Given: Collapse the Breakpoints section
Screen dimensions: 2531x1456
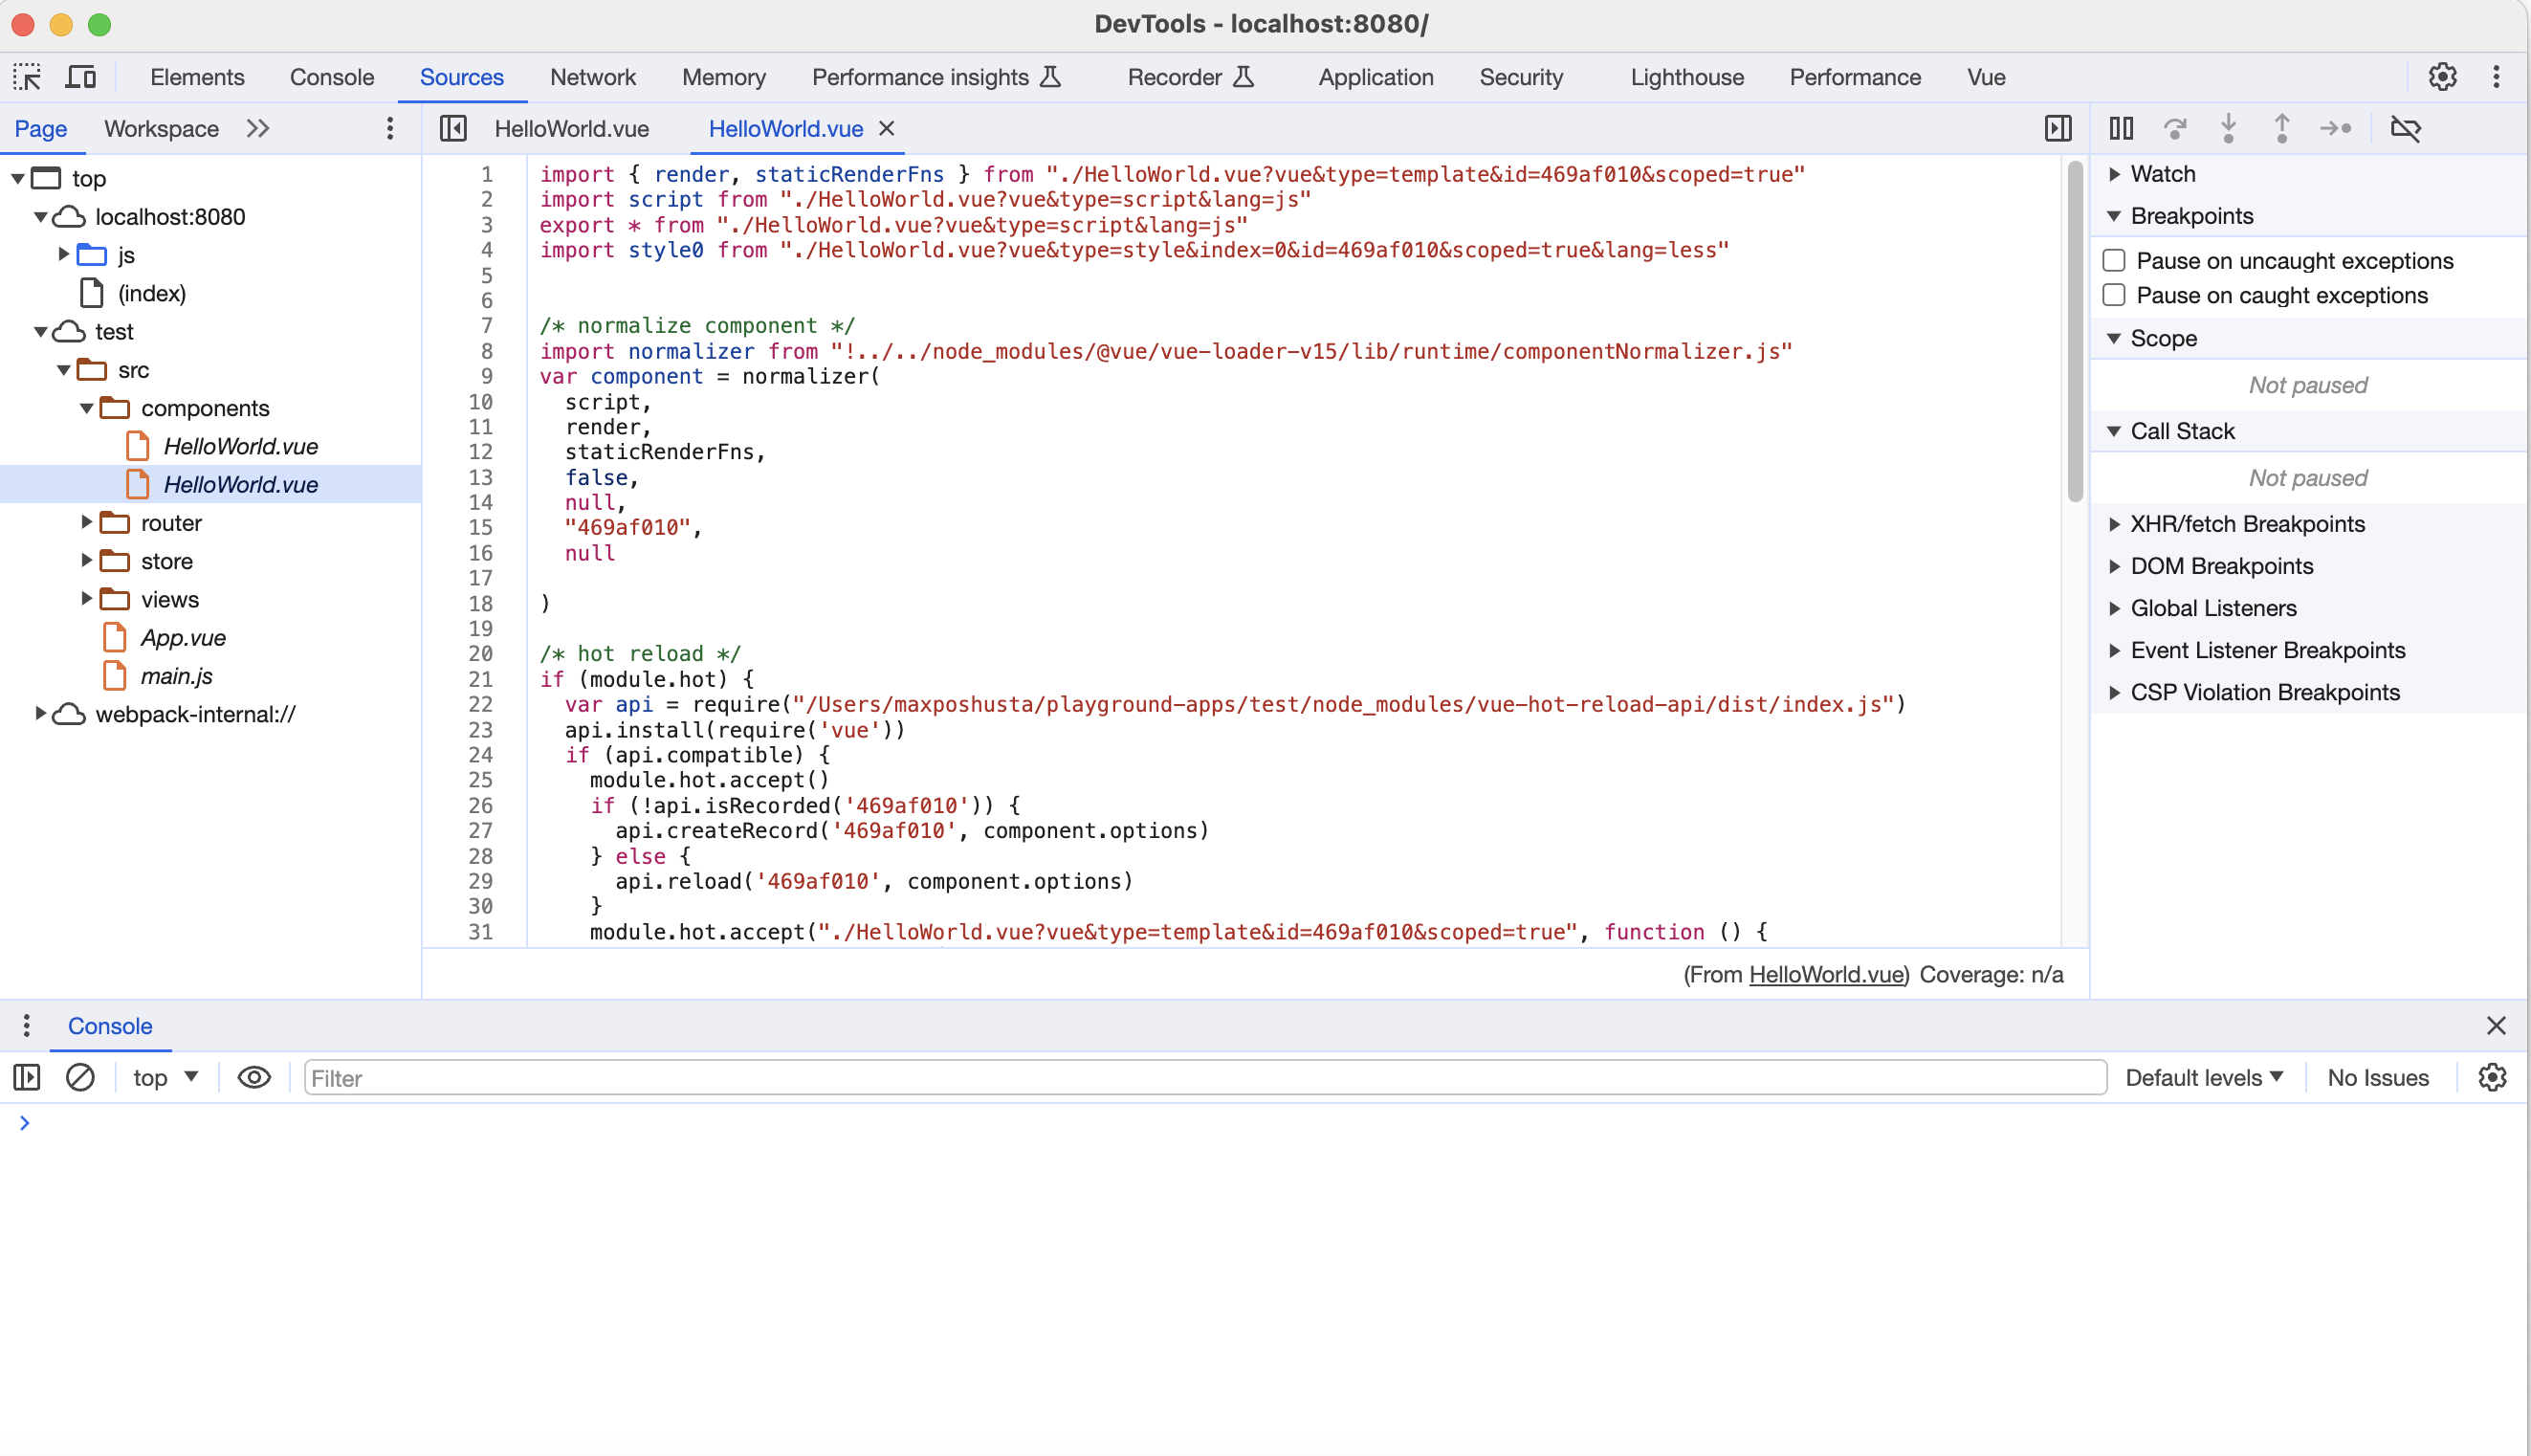Looking at the screenshot, I should click(2114, 216).
